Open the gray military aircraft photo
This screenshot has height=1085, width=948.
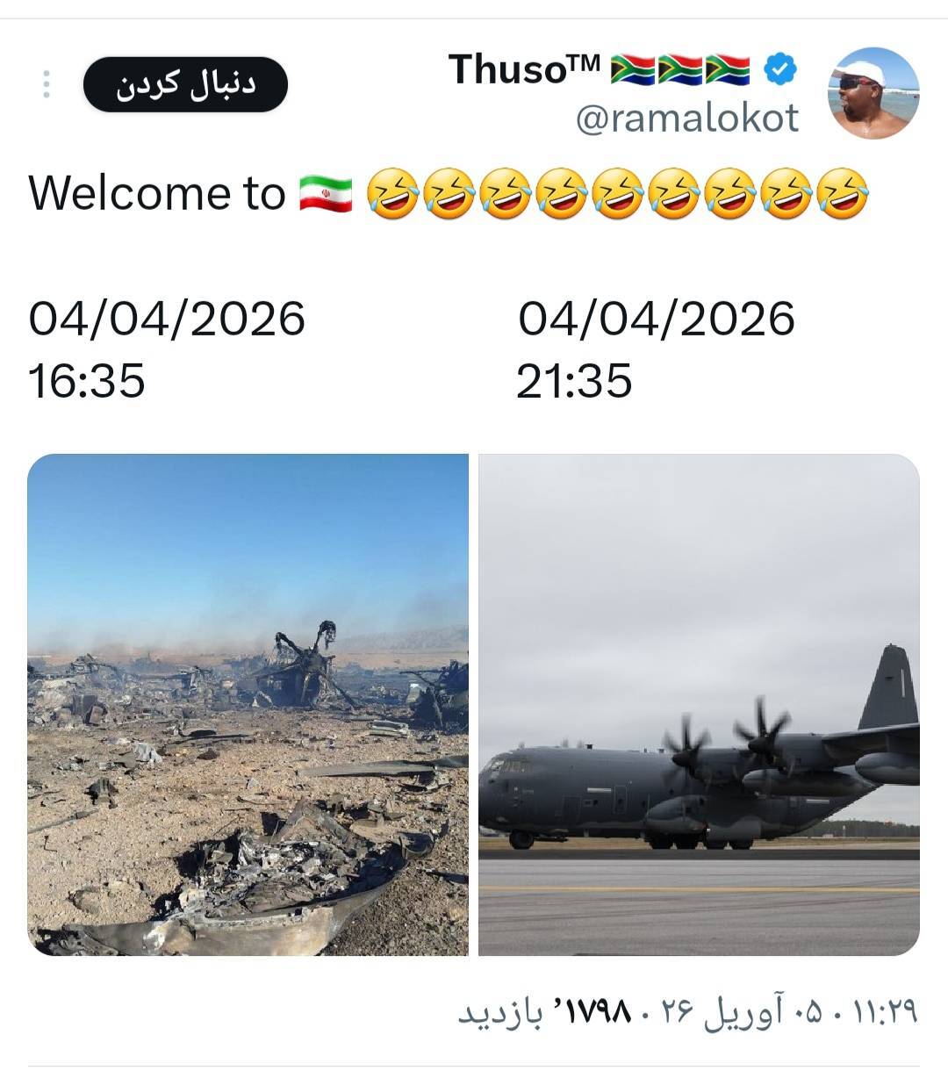click(x=699, y=704)
